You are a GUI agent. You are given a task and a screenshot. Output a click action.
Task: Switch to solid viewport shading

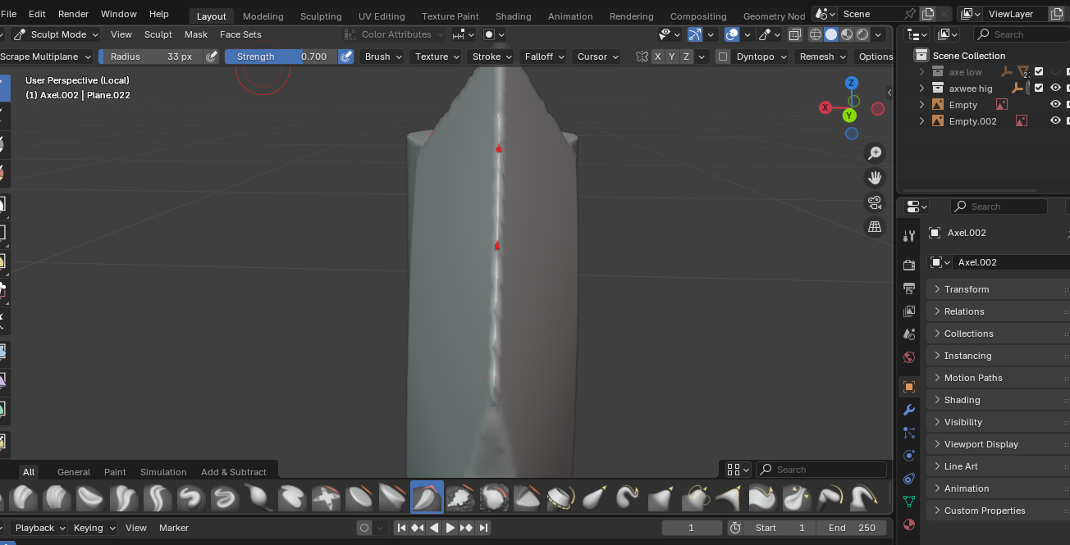pyautogui.click(x=831, y=34)
